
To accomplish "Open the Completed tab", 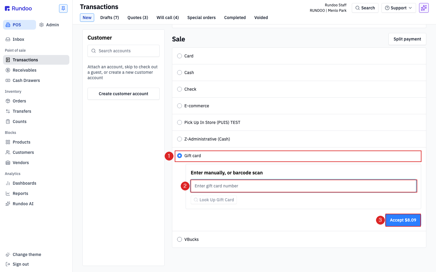I will click(235, 18).
